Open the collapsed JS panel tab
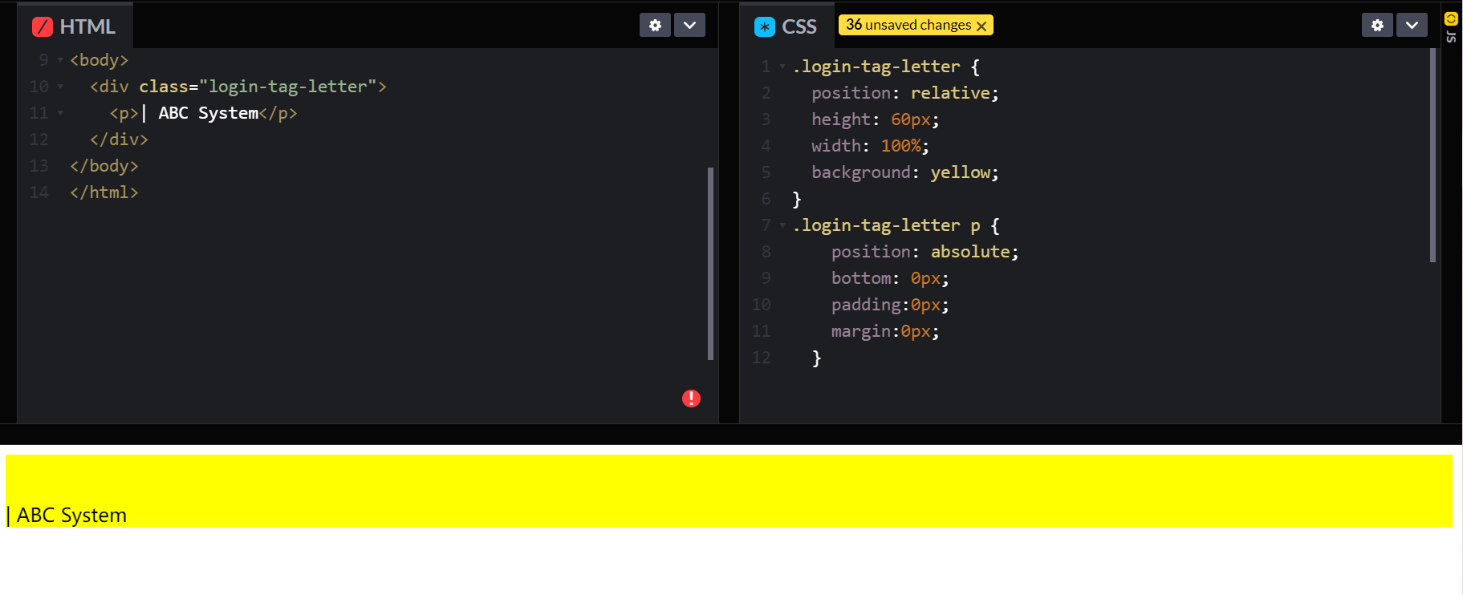1463x595 pixels. 1451,26
